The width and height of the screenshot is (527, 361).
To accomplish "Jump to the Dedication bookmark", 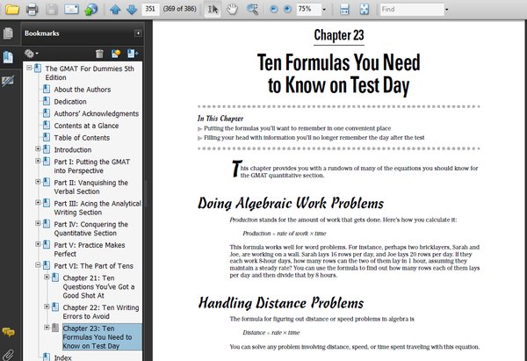I will click(x=70, y=102).
